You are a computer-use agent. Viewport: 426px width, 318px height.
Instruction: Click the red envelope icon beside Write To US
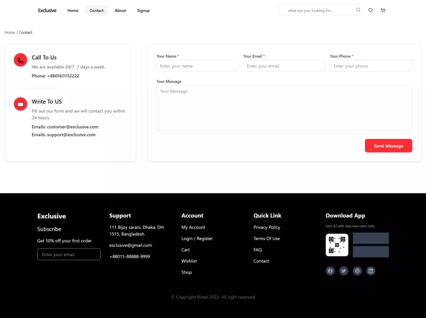tap(20, 104)
